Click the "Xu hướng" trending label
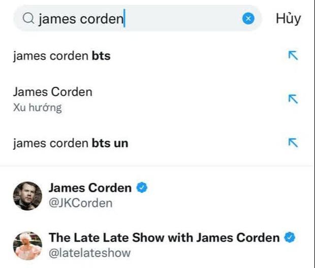The image size is (315, 268). click(37, 108)
